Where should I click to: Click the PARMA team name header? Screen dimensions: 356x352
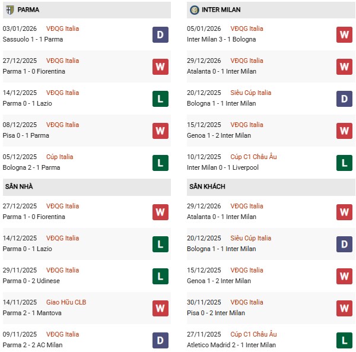(x=29, y=10)
